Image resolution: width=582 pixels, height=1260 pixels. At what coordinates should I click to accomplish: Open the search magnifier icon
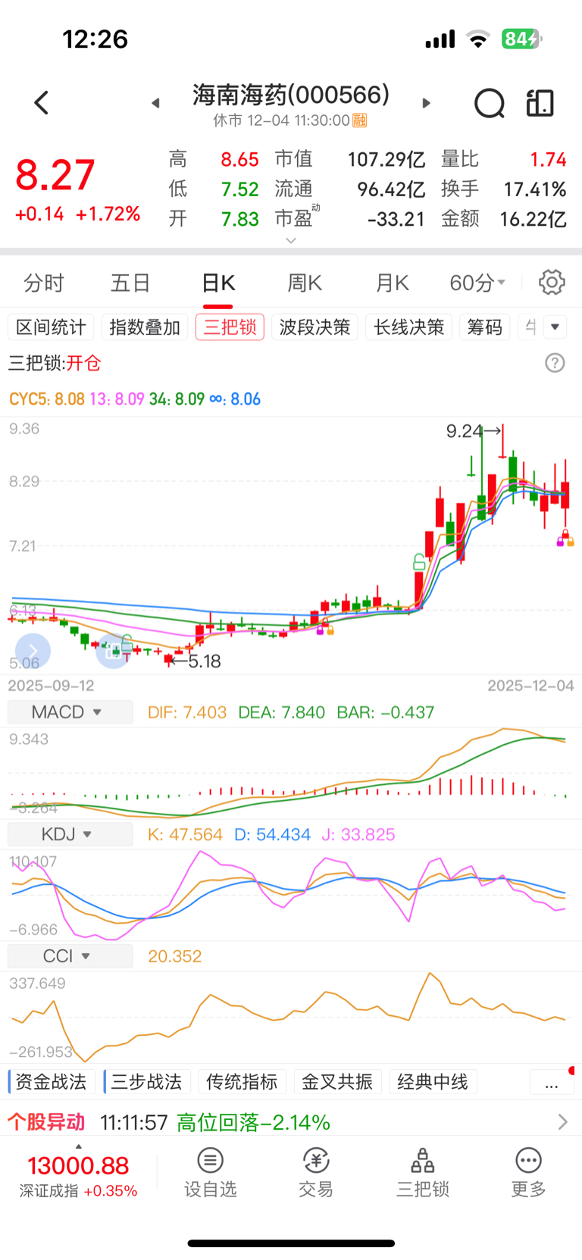pyautogui.click(x=490, y=104)
